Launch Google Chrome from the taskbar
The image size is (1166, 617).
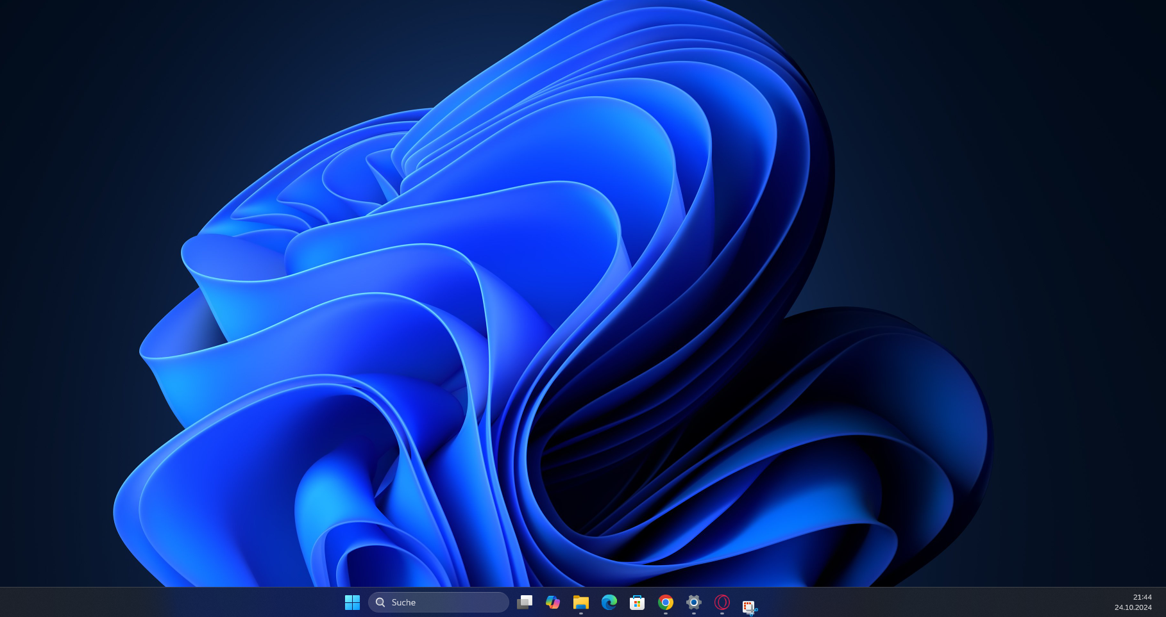[x=665, y=602]
